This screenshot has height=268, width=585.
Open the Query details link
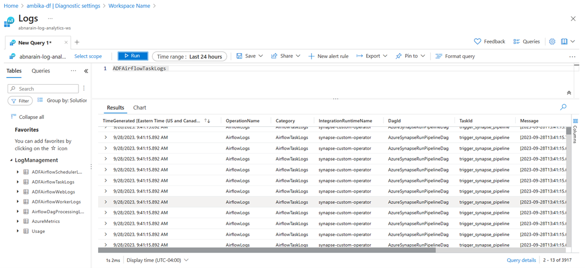(521, 260)
